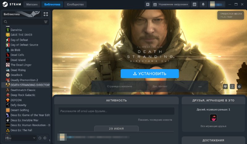
Task: Open the game settings gear icon
Action: point(239,86)
